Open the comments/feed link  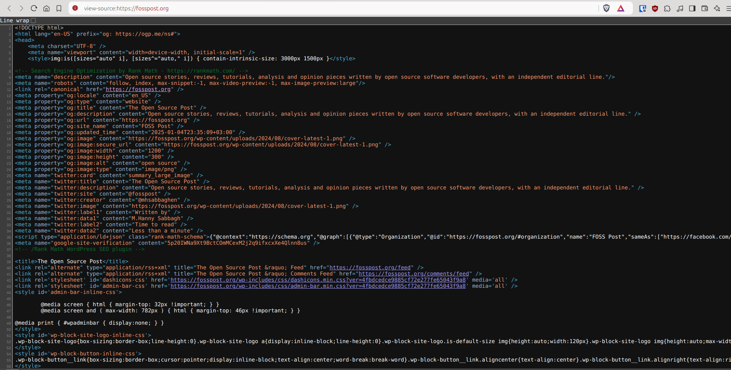[414, 274]
